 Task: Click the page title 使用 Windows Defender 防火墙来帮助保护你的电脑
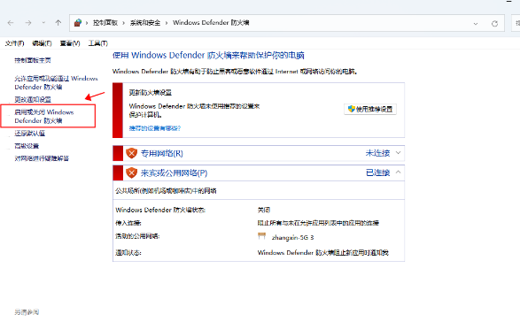pyautogui.click(x=208, y=56)
